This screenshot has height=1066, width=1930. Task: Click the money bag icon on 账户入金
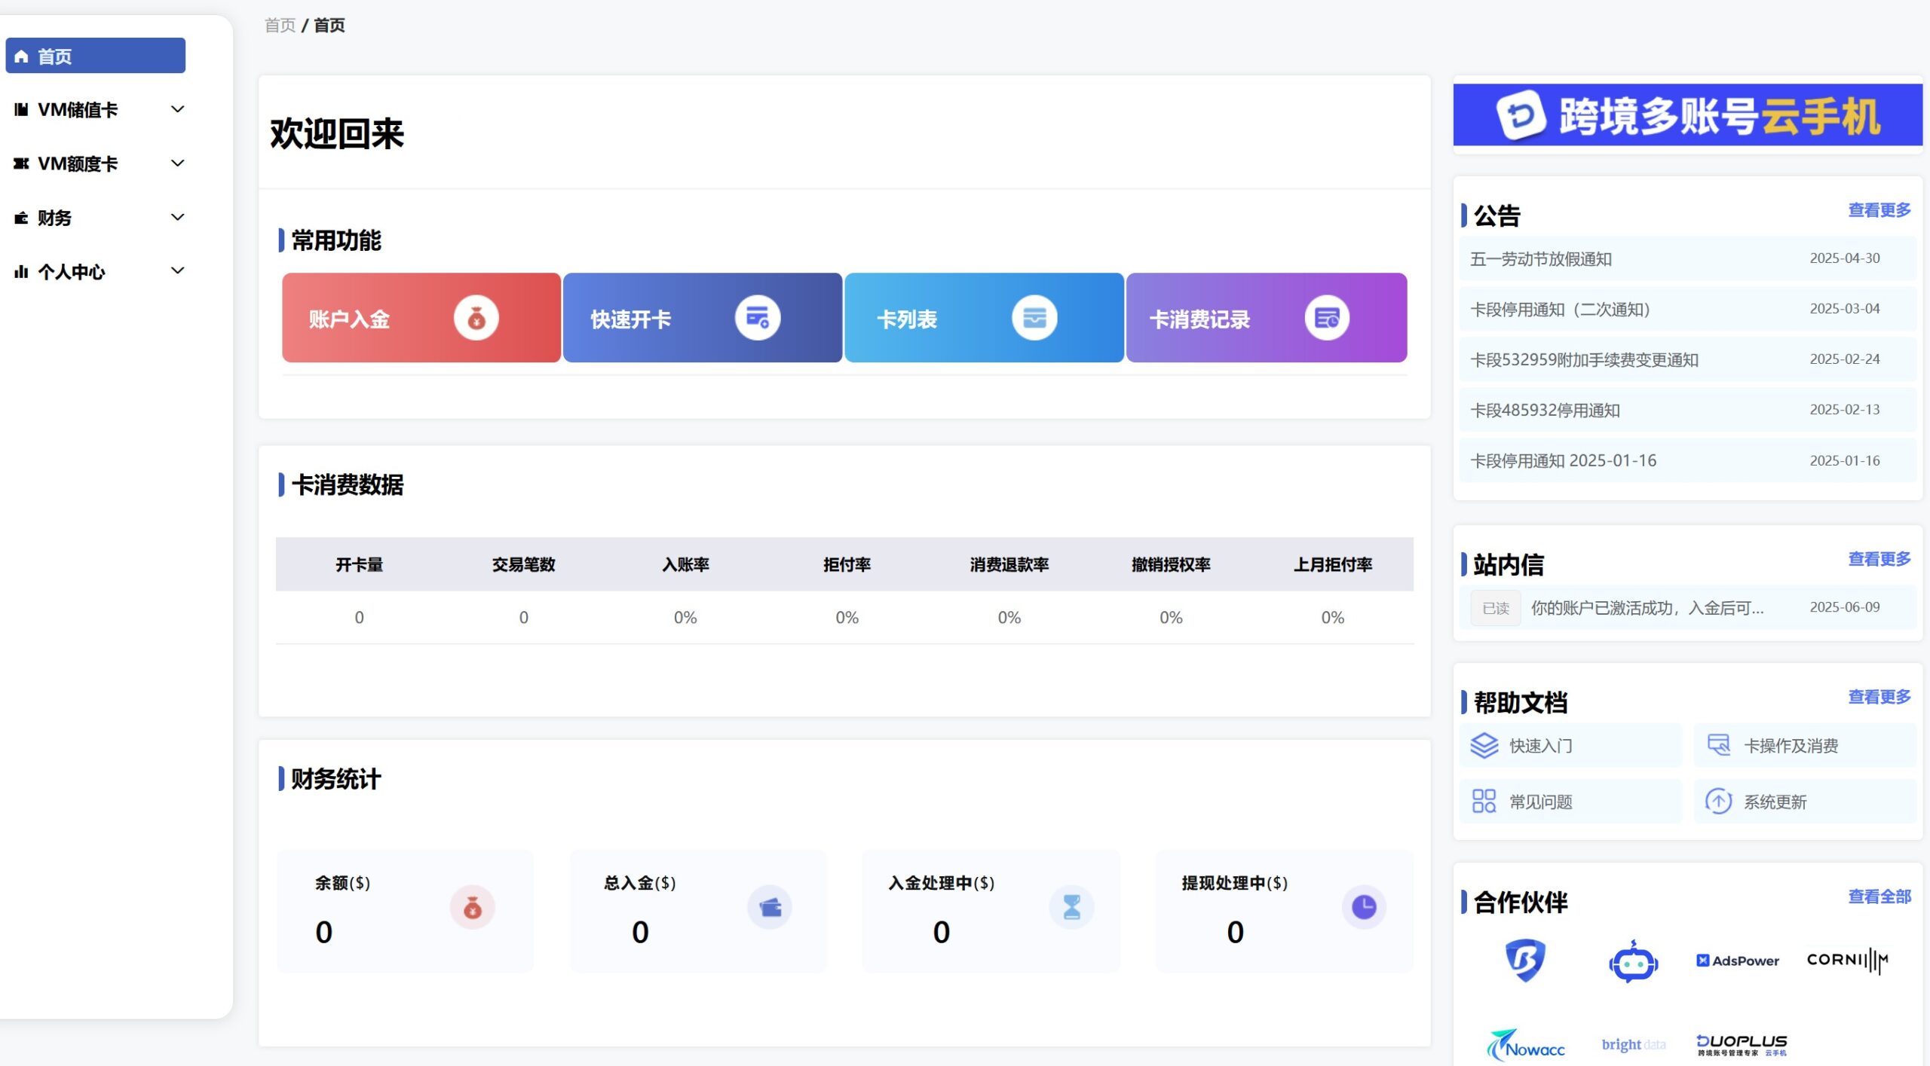click(476, 318)
